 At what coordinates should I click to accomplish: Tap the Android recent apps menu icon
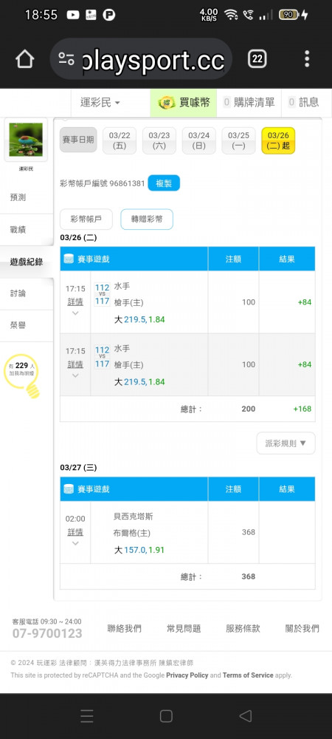(x=86, y=716)
